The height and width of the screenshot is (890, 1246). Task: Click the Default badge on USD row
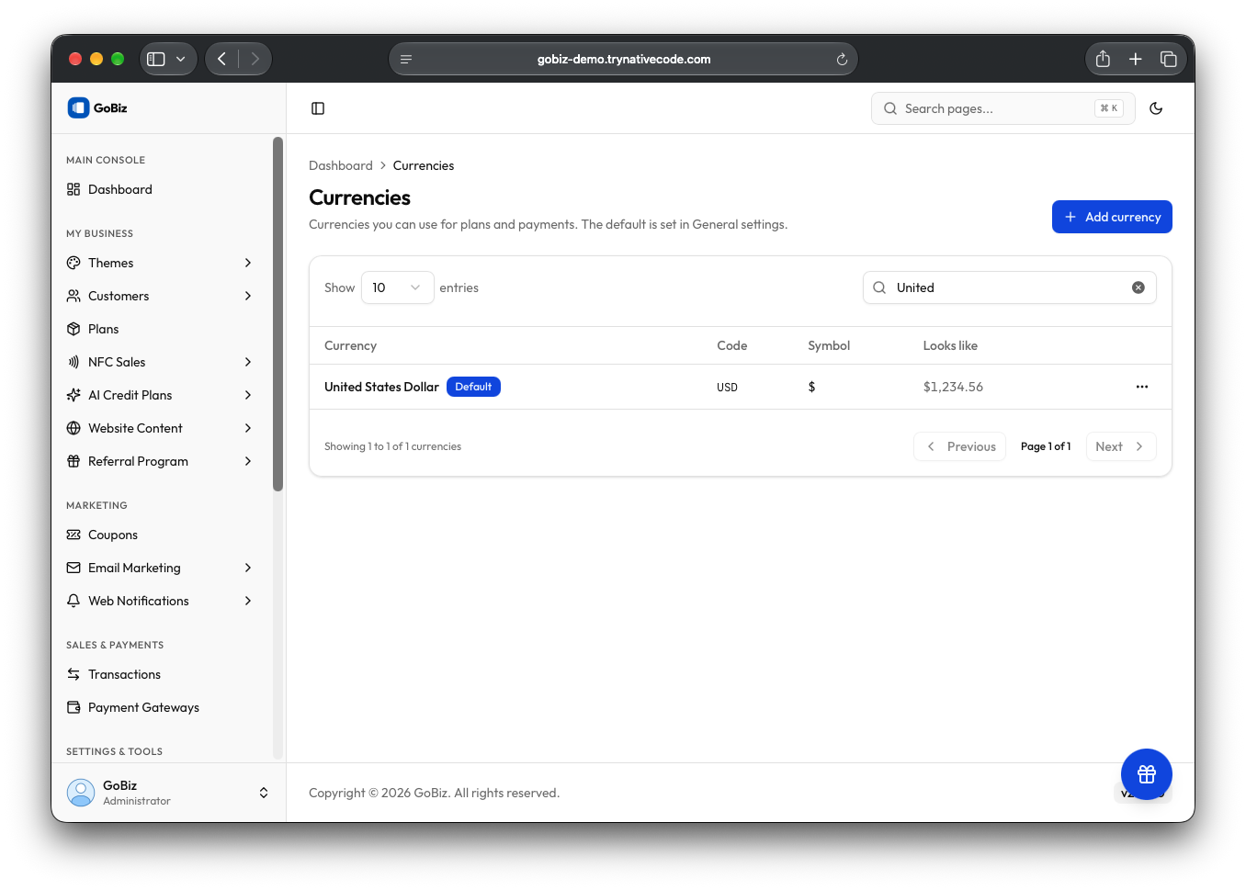[x=473, y=387]
